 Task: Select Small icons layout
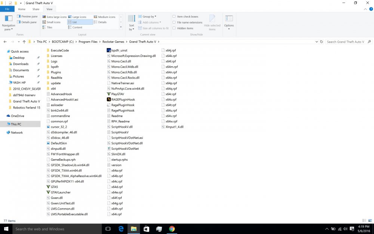pyautogui.click(x=52, y=22)
